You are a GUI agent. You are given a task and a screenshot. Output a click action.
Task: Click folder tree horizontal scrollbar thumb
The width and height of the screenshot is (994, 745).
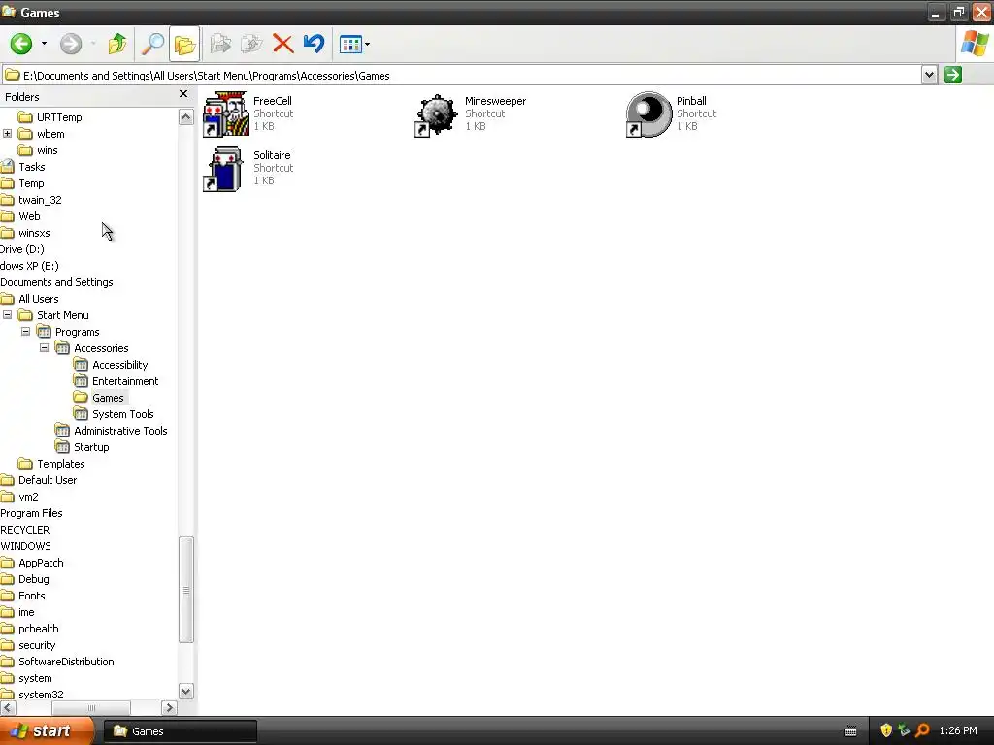pyautogui.click(x=90, y=707)
